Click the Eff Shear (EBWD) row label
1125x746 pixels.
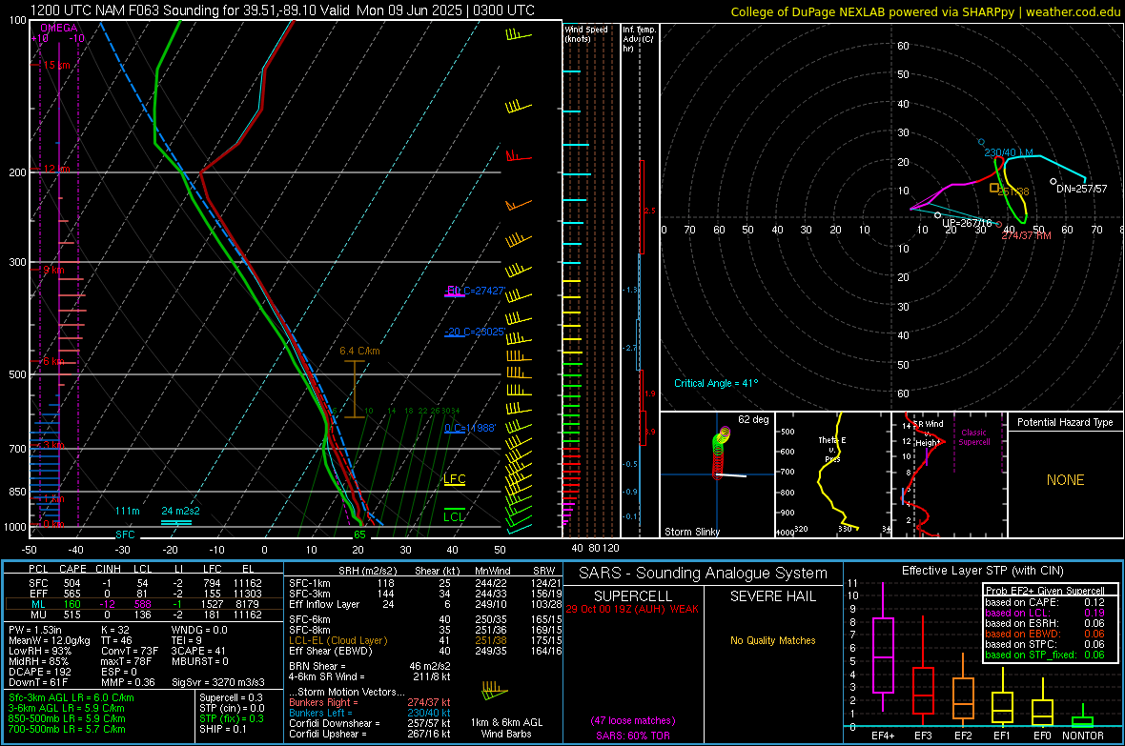click(x=331, y=651)
